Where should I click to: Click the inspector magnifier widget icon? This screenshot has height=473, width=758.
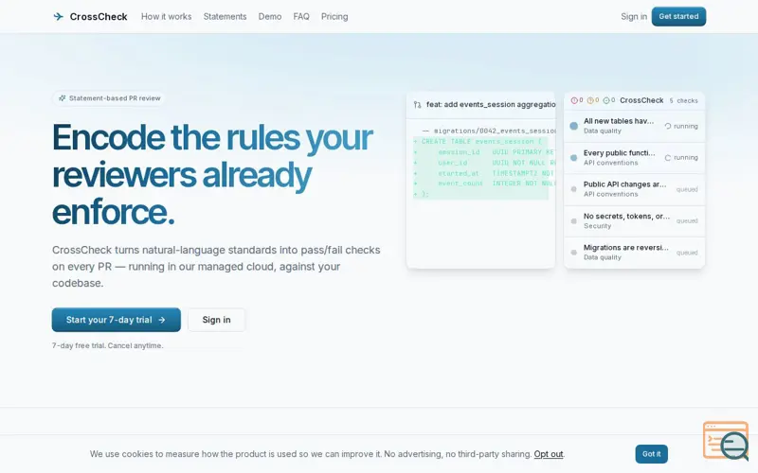(x=726, y=441)
